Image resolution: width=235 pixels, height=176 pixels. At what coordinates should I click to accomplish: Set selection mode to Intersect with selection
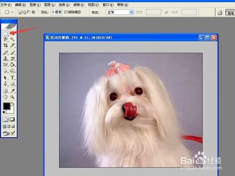point(33,12)
